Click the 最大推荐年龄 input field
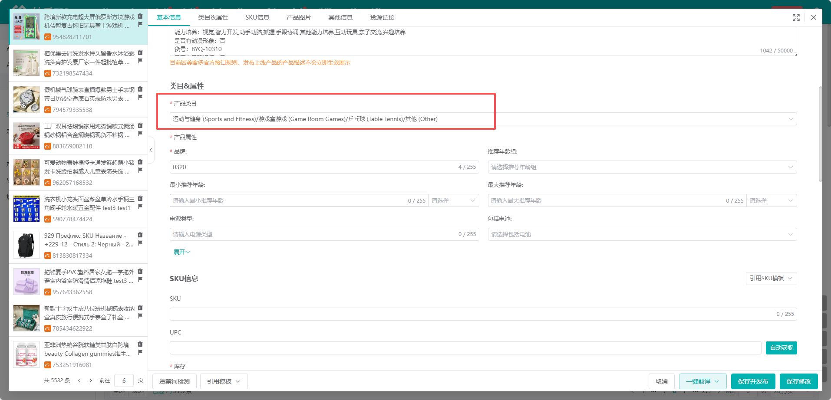Image resolution: width=831 pixels, height=400 pixels. (617, 200)
